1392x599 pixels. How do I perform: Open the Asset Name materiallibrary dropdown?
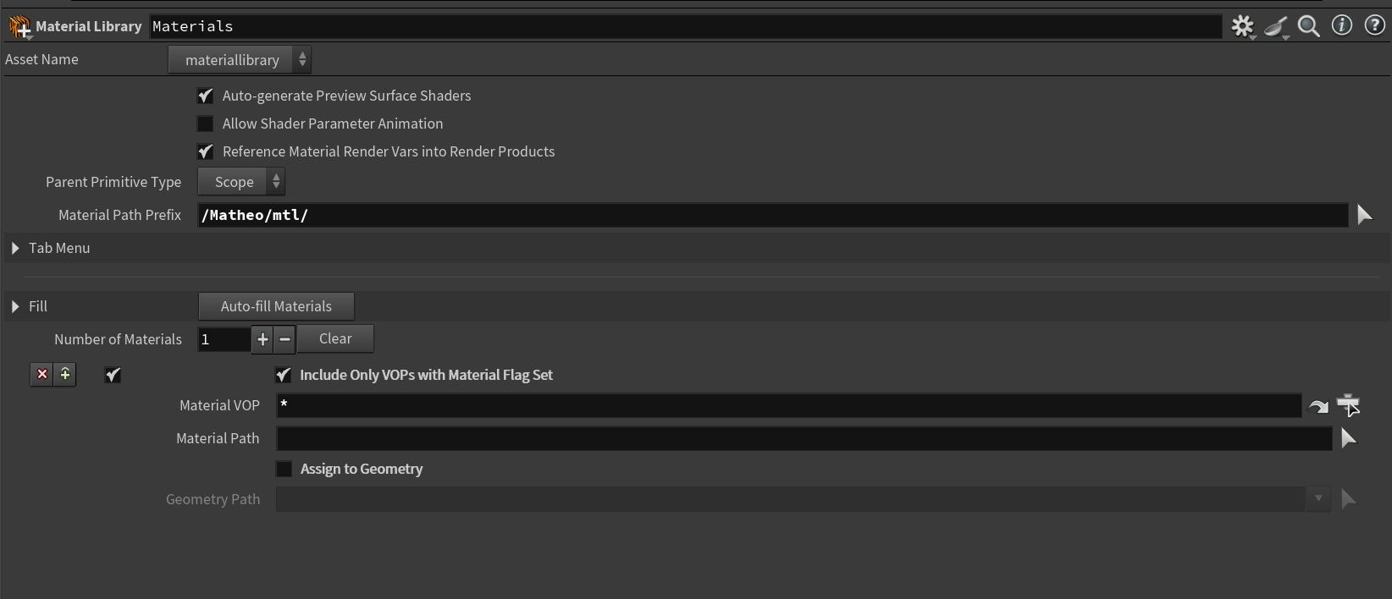(240, 60)
